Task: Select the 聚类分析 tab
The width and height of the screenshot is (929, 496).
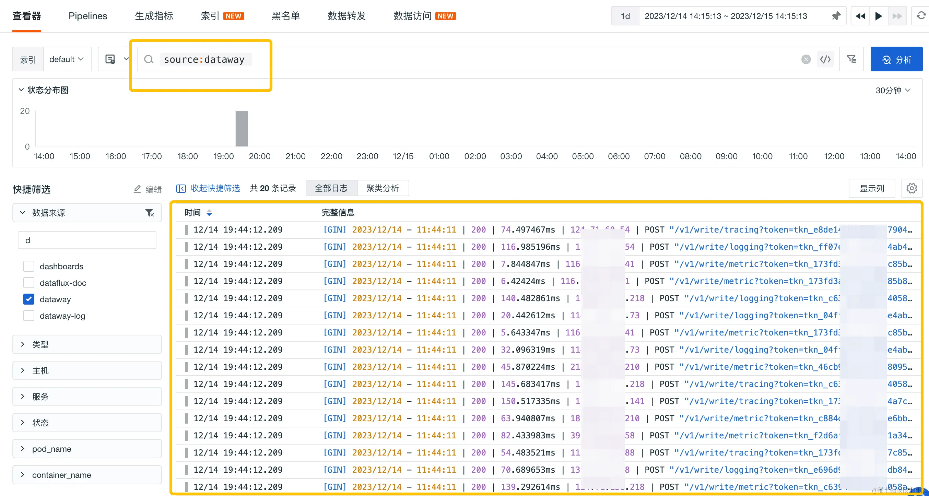Action: point(382,188)
